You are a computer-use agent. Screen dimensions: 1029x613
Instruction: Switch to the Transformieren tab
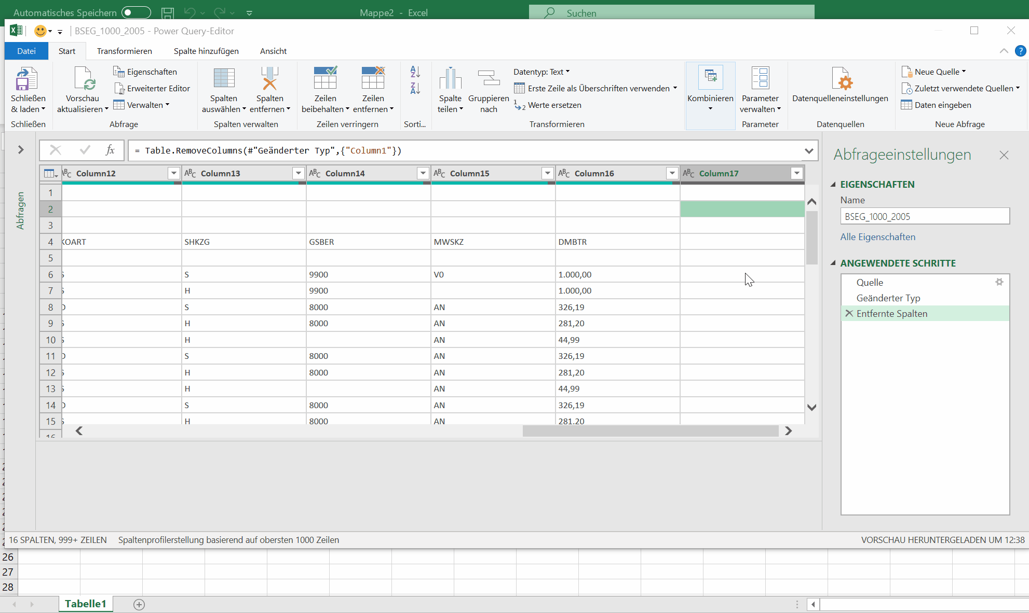(x=124, y=51)
